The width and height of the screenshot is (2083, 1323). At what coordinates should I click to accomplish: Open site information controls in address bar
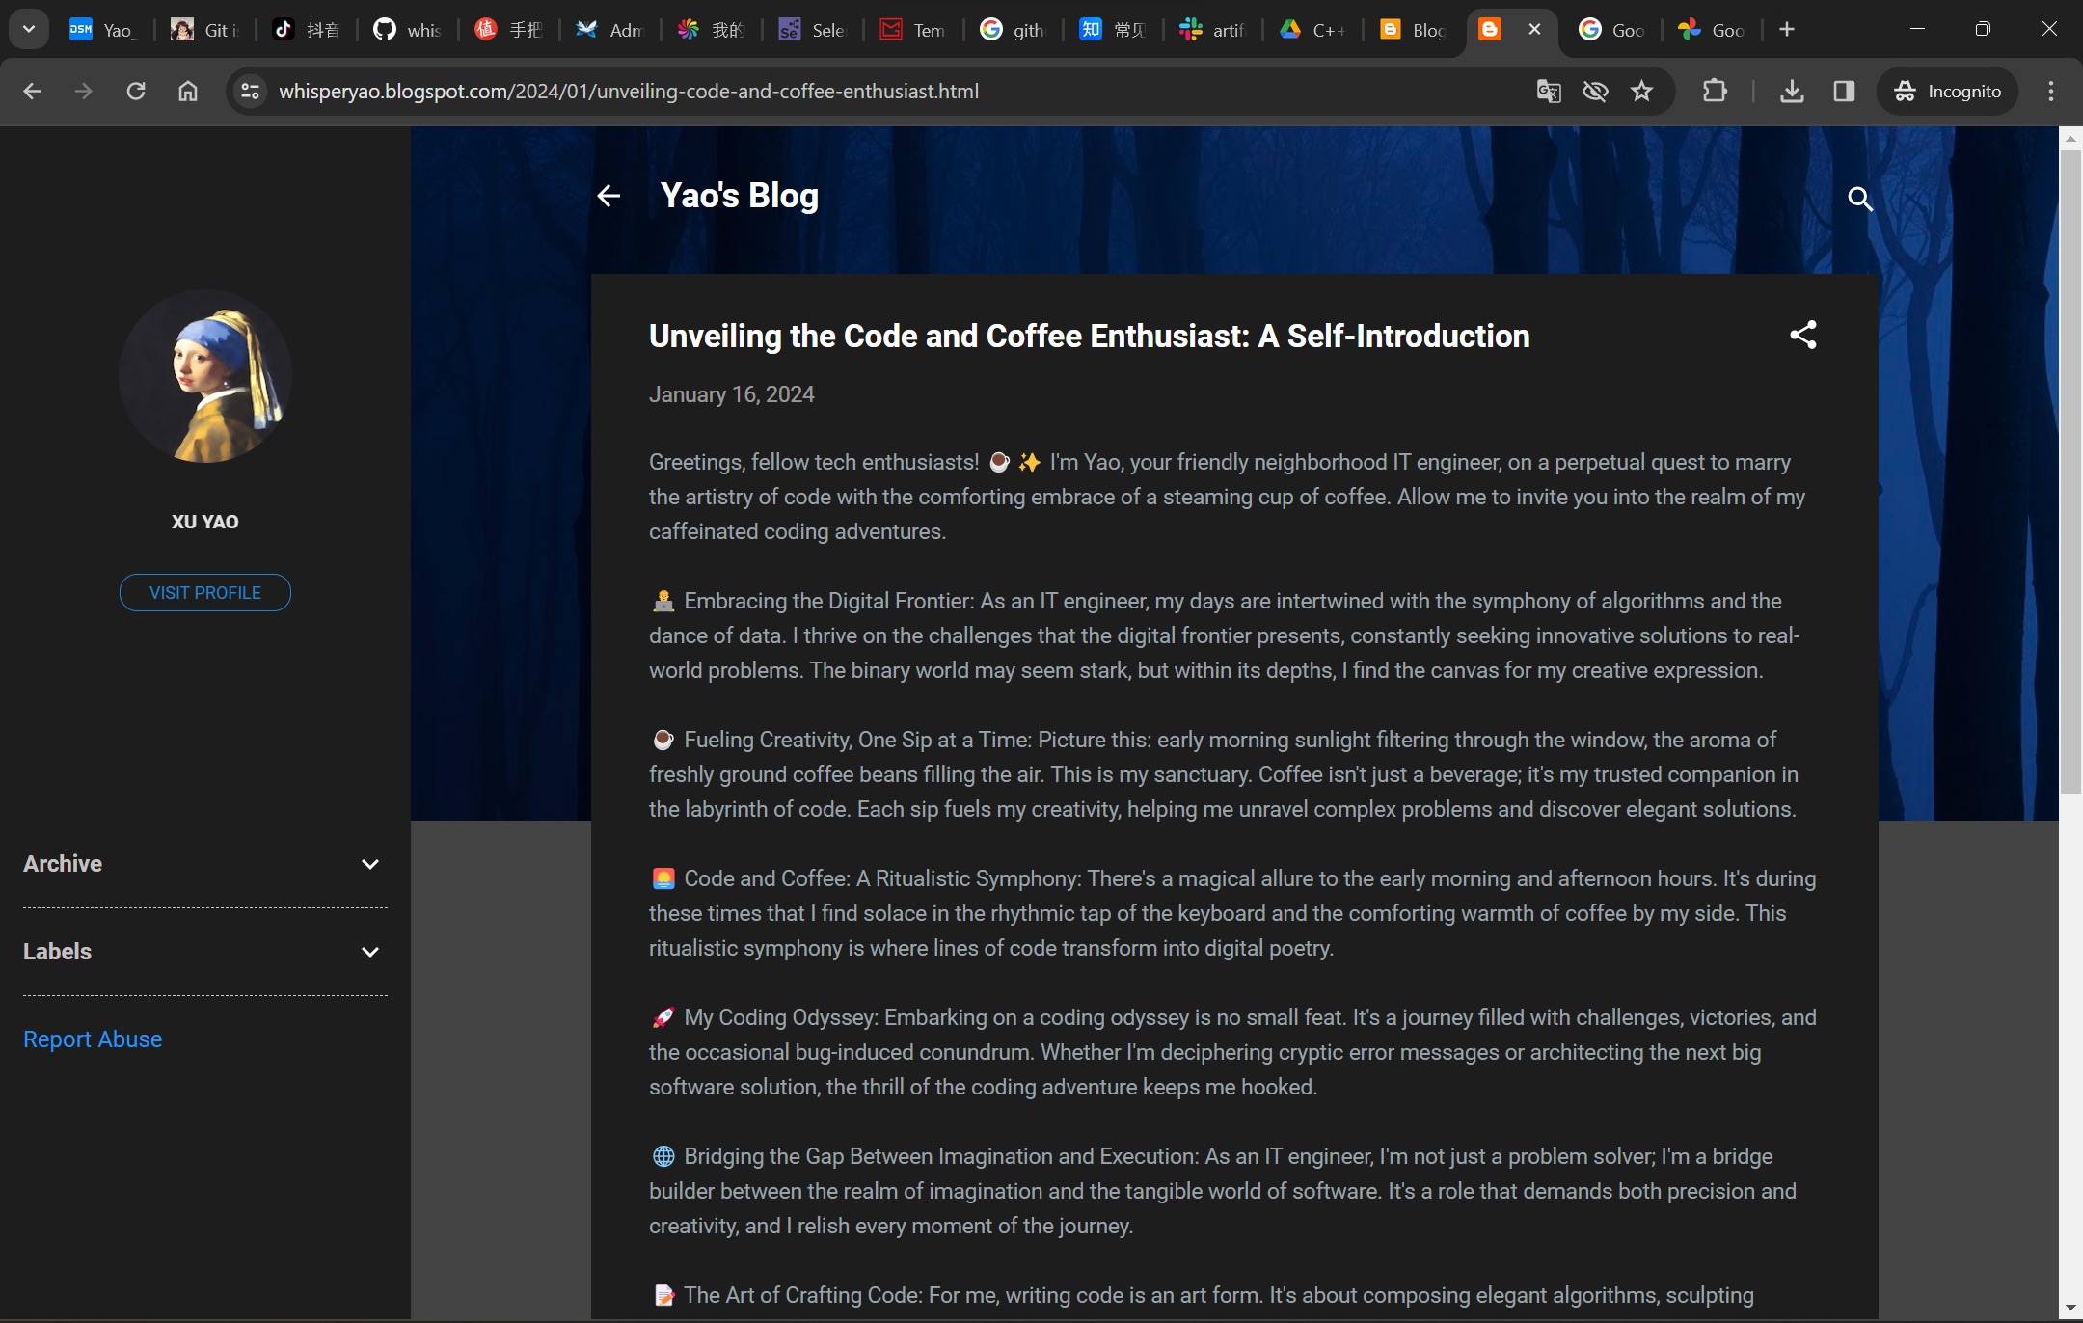[x=251, y=92]
